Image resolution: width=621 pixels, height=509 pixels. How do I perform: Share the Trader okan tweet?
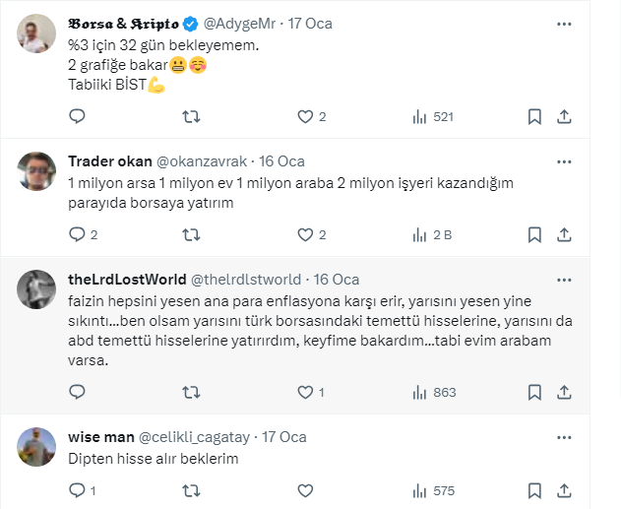[564, 235]
